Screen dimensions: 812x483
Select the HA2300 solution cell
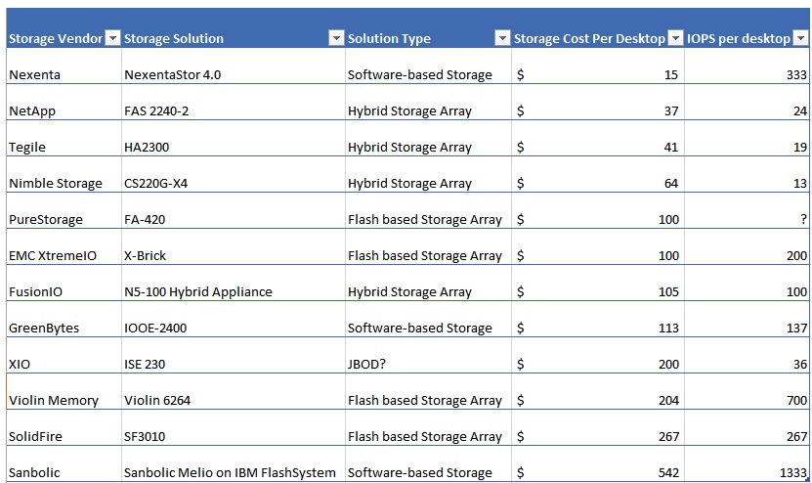coord(234,139)
